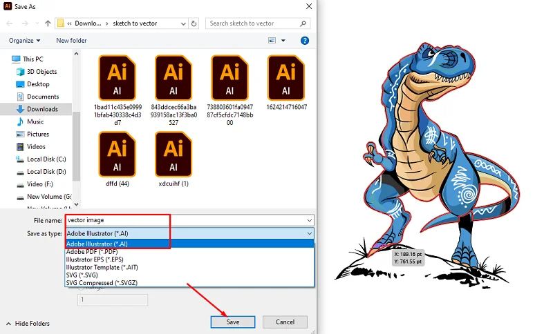Click the Cancel button

coord(285,322)
